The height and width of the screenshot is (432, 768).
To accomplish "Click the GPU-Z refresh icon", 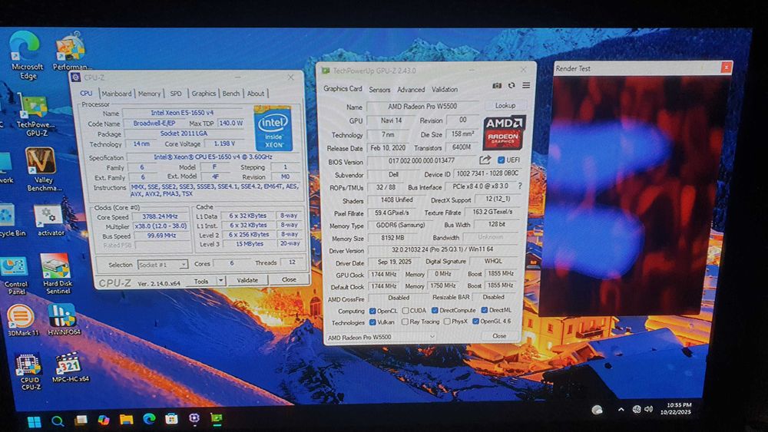I will point(511,86).
